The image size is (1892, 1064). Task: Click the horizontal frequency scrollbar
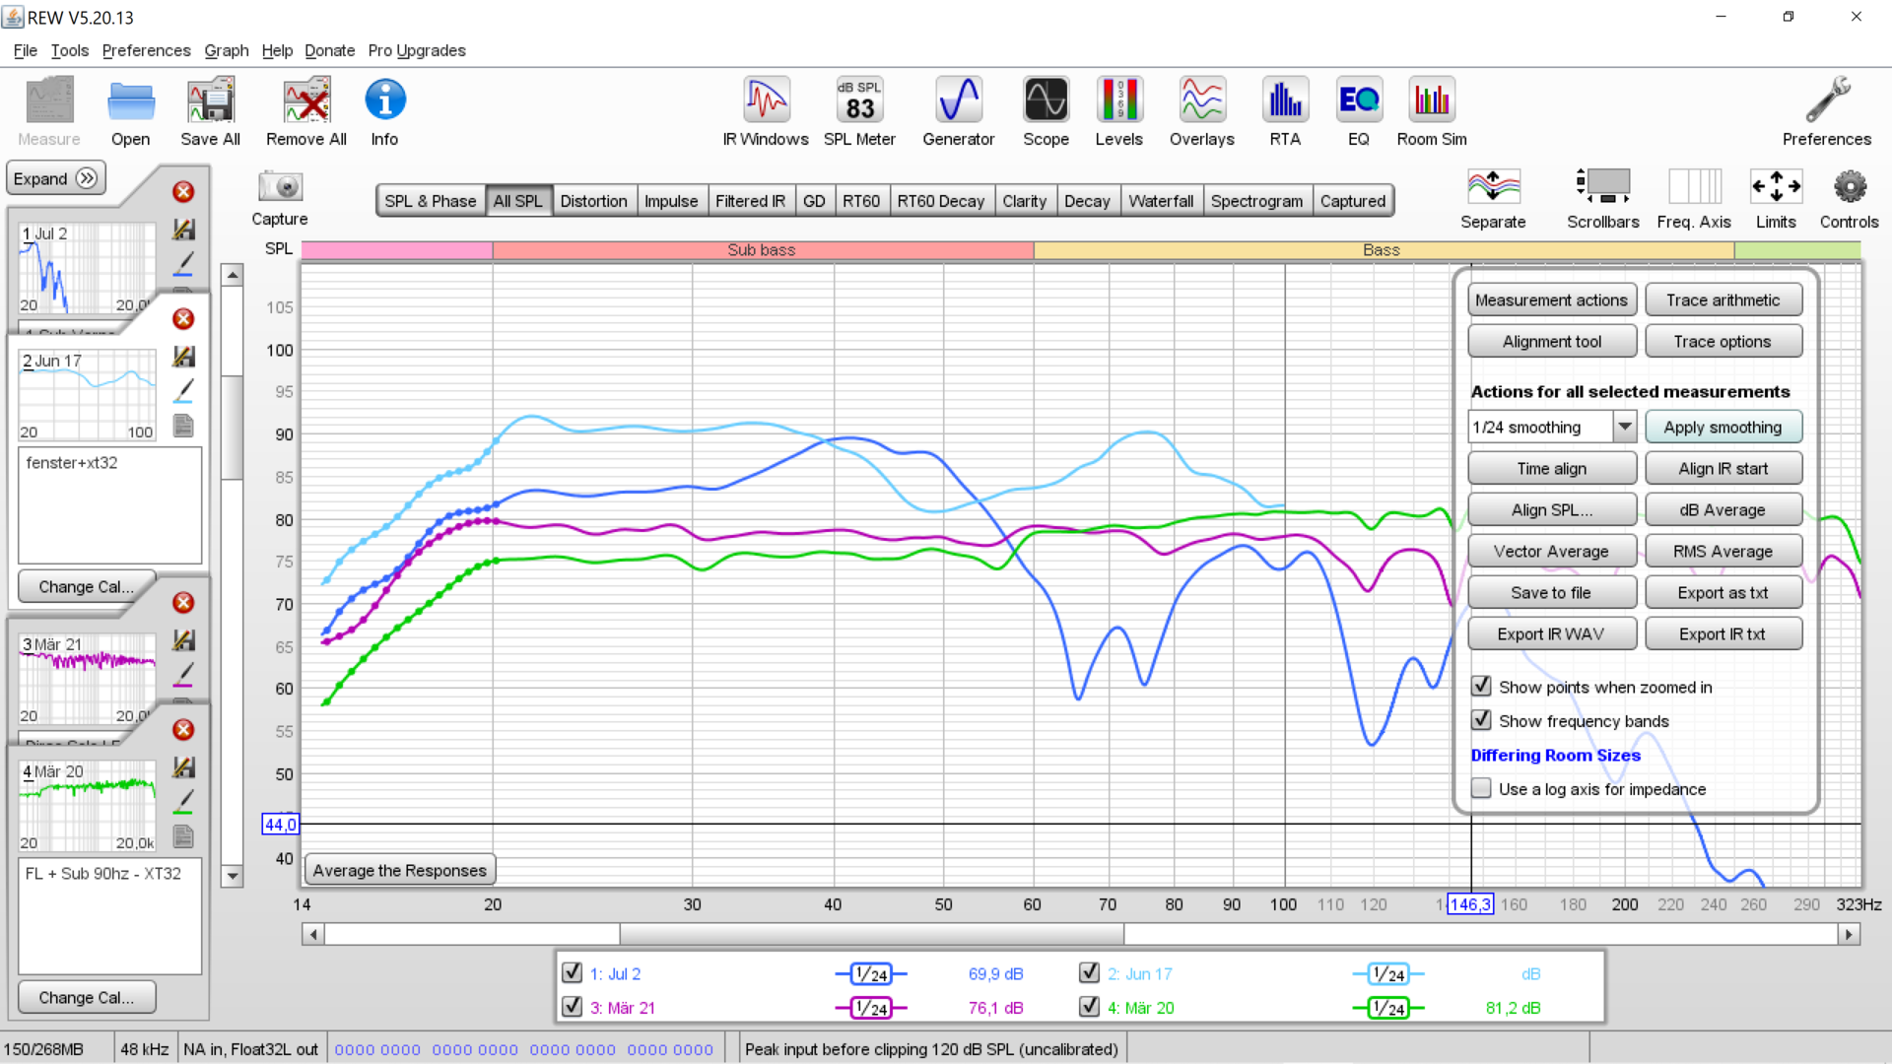(871, 934)
